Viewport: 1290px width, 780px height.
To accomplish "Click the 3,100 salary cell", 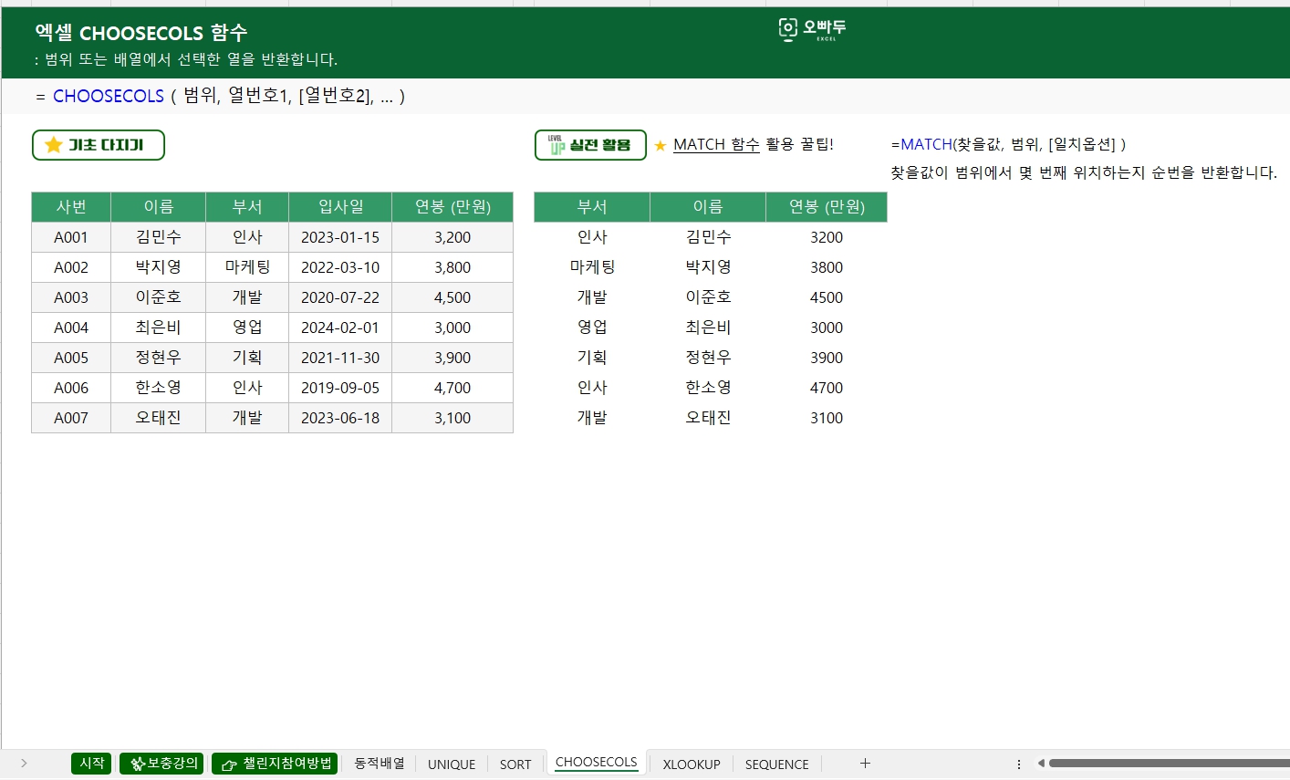I will [453, 418].
